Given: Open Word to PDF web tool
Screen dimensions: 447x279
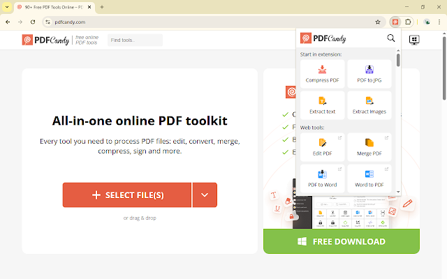Looking at the screenshot, I should [x=369, y=179].
